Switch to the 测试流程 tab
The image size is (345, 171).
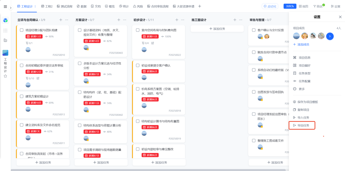point(64,6)
